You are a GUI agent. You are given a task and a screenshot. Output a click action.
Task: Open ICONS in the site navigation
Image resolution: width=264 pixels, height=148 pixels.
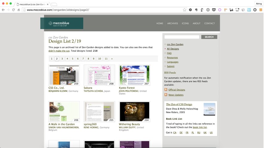click(185, 23)
